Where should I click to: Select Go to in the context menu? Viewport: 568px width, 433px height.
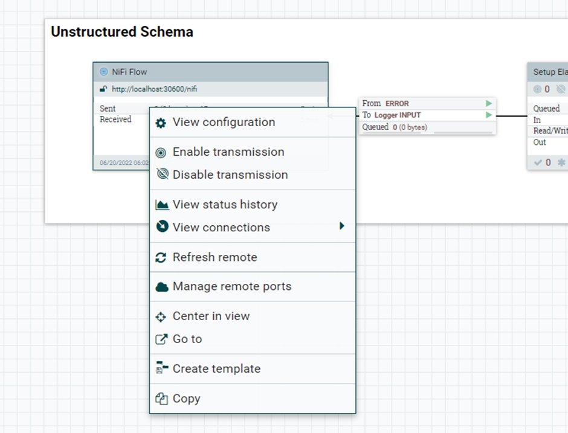coord(187,339)
